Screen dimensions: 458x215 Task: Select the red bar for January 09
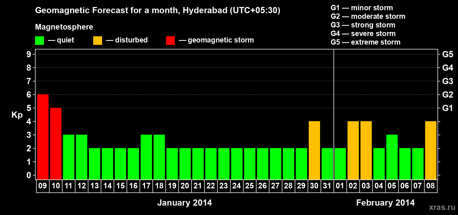pyautogui.click(x=43, y=137)
